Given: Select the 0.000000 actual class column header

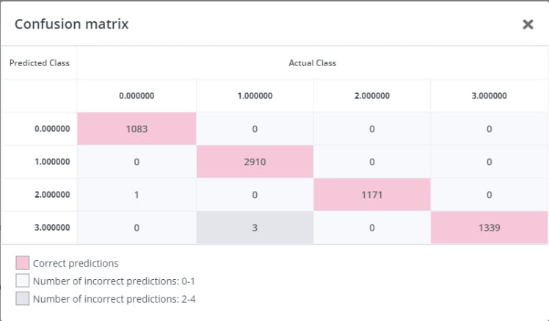Looking at the screenshot, I should click(137, 95).
